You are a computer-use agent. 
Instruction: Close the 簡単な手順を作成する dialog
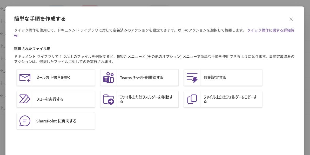pos(291,19)
